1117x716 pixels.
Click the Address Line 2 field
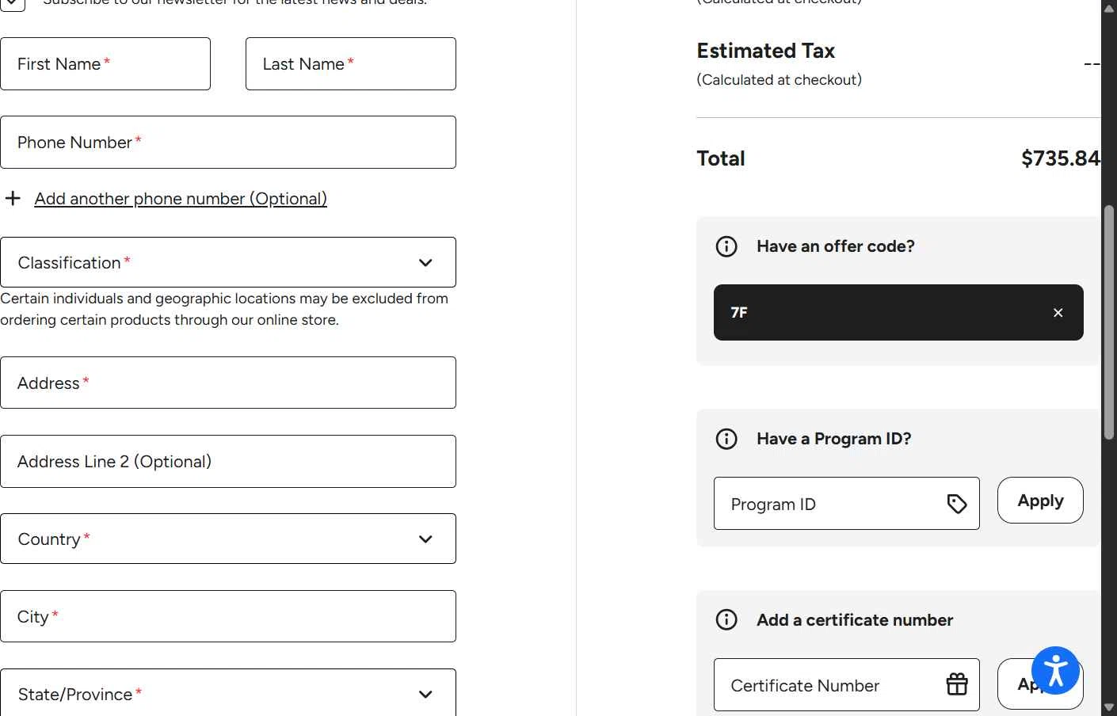[x=228, y=462]
